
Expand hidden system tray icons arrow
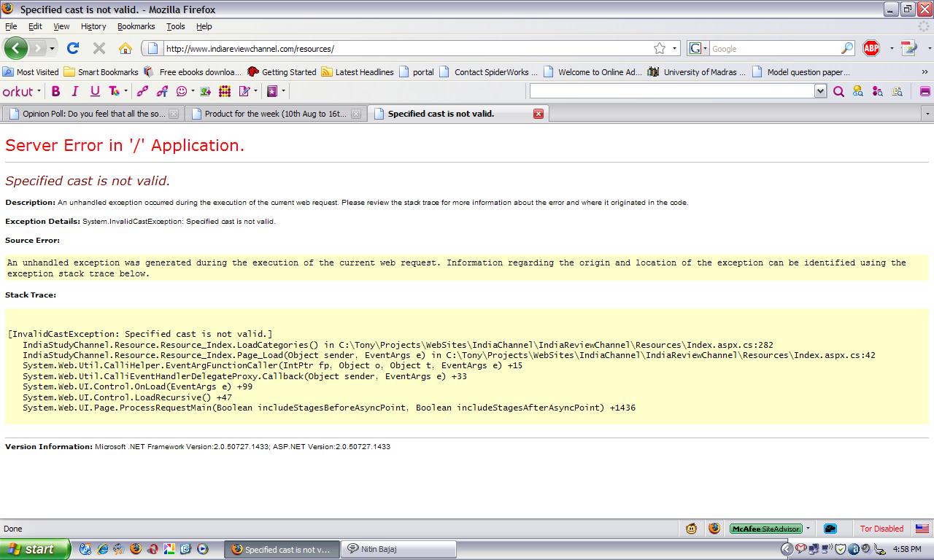[x=787, y=549]
